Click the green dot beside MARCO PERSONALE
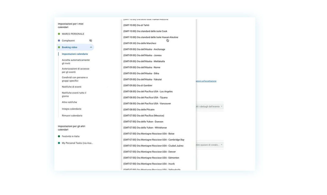This screenshot has width=327, height=195. coord(59,34)
